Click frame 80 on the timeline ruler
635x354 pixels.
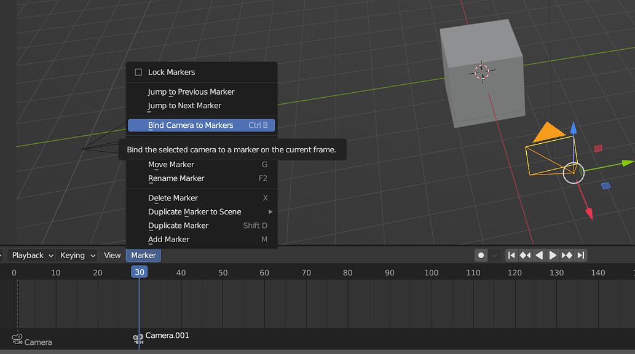[x=348, y=273]
